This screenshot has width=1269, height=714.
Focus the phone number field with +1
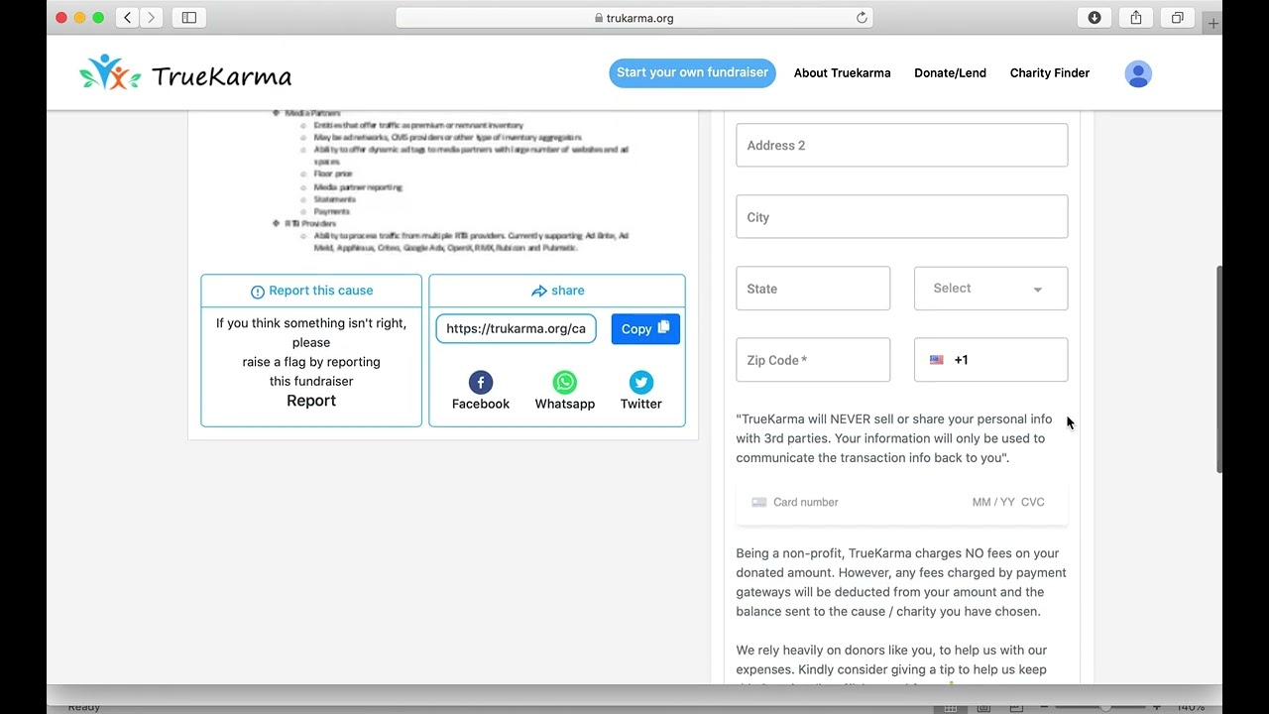coord(991,360)
